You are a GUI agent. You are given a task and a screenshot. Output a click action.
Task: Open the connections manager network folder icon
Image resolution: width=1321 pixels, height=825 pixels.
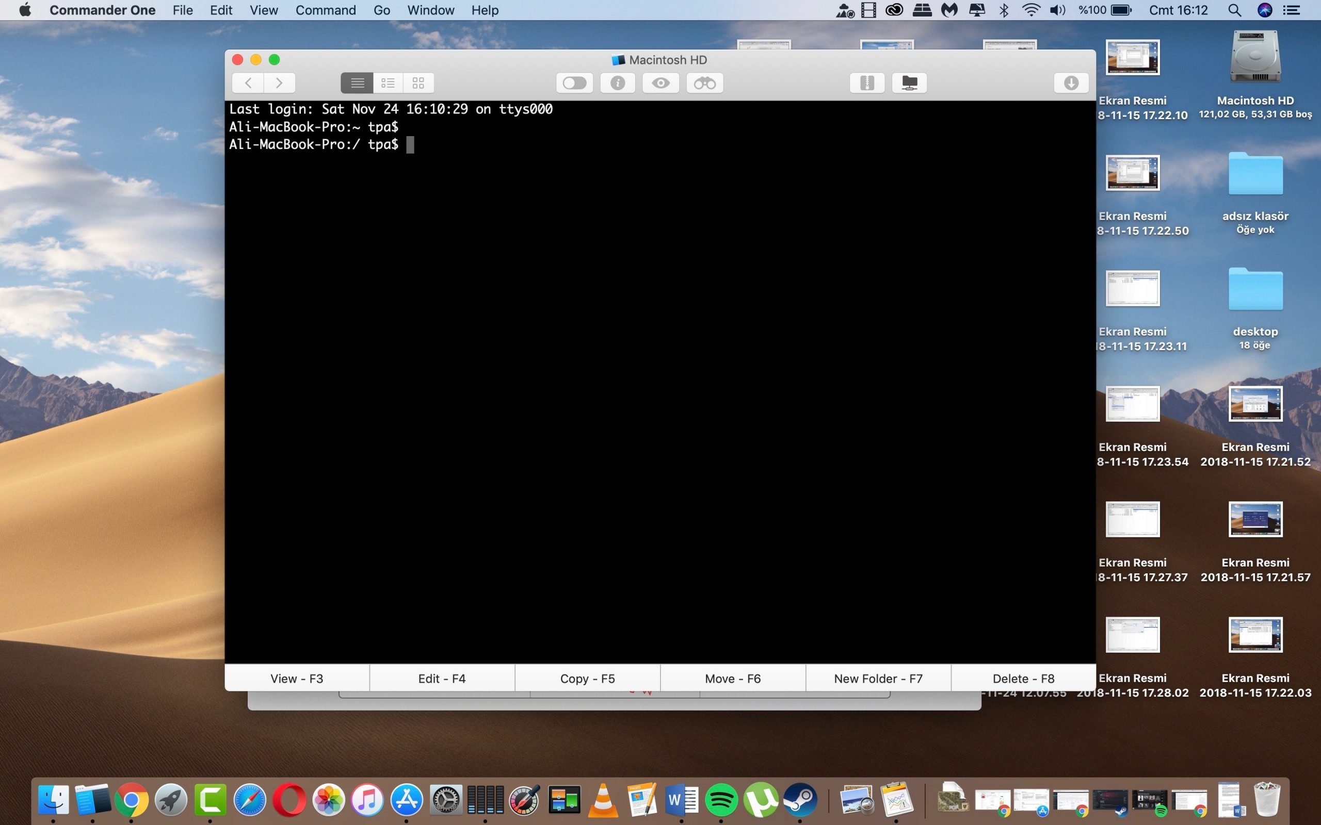click(x=909, y=83)
